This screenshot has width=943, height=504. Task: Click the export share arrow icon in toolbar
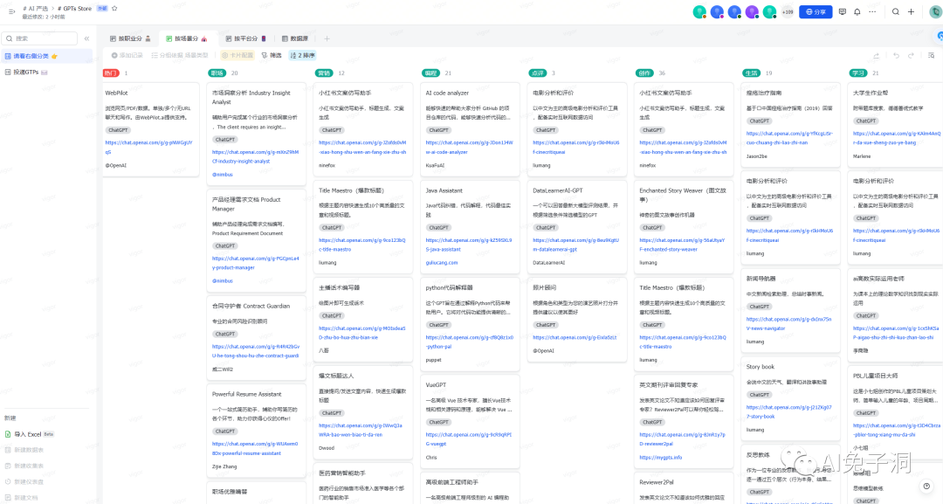[x=877, y=55]
